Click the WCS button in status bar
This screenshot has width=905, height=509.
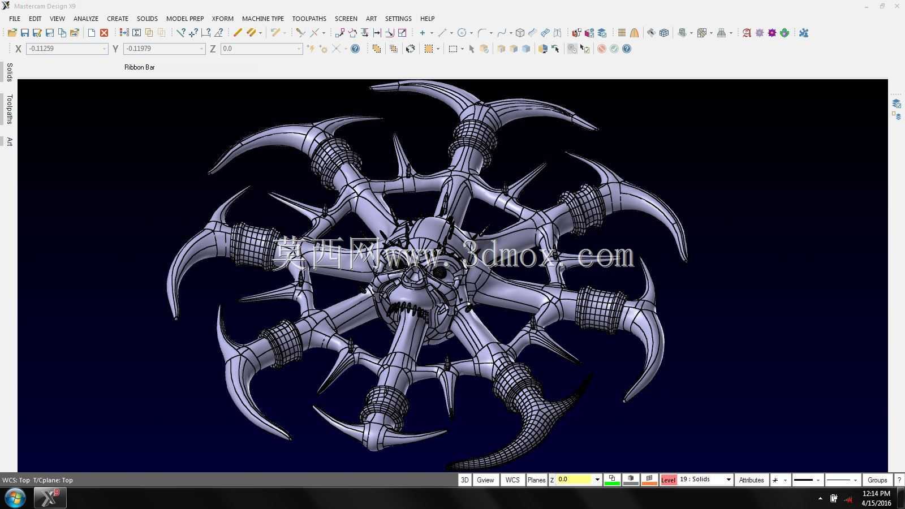point(512,480)
